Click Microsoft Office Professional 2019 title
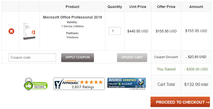Screen dimensions: 213x109 pyautogui.click(x=72, y=17)
